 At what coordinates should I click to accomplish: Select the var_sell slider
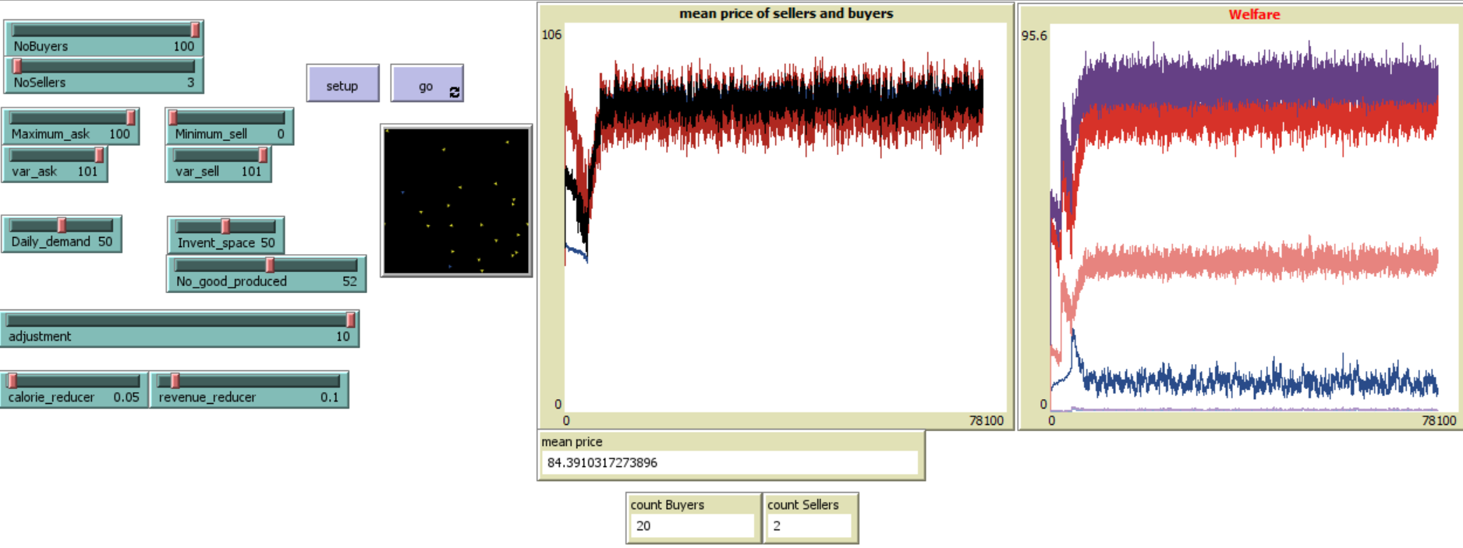pos(218,164)
